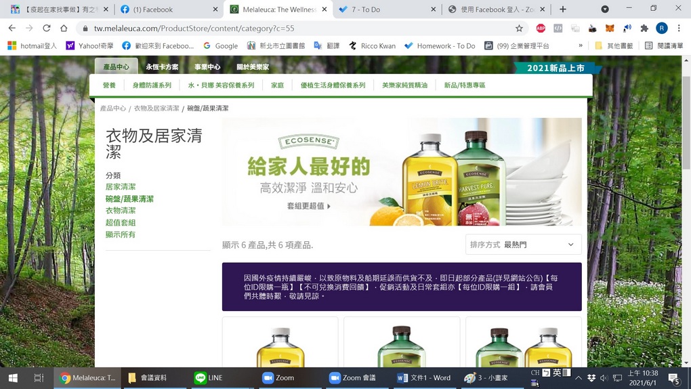691x389 pixels.
Task: Open the Windows Start menu
Action: click(x=13, y=378)
